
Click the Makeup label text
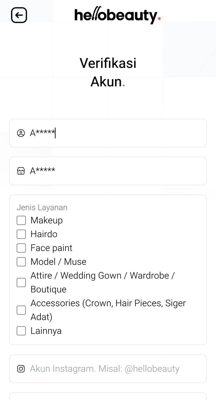[46, 220]
